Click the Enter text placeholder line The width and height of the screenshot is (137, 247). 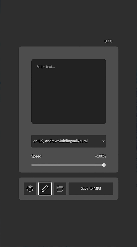tap(45, 67)
